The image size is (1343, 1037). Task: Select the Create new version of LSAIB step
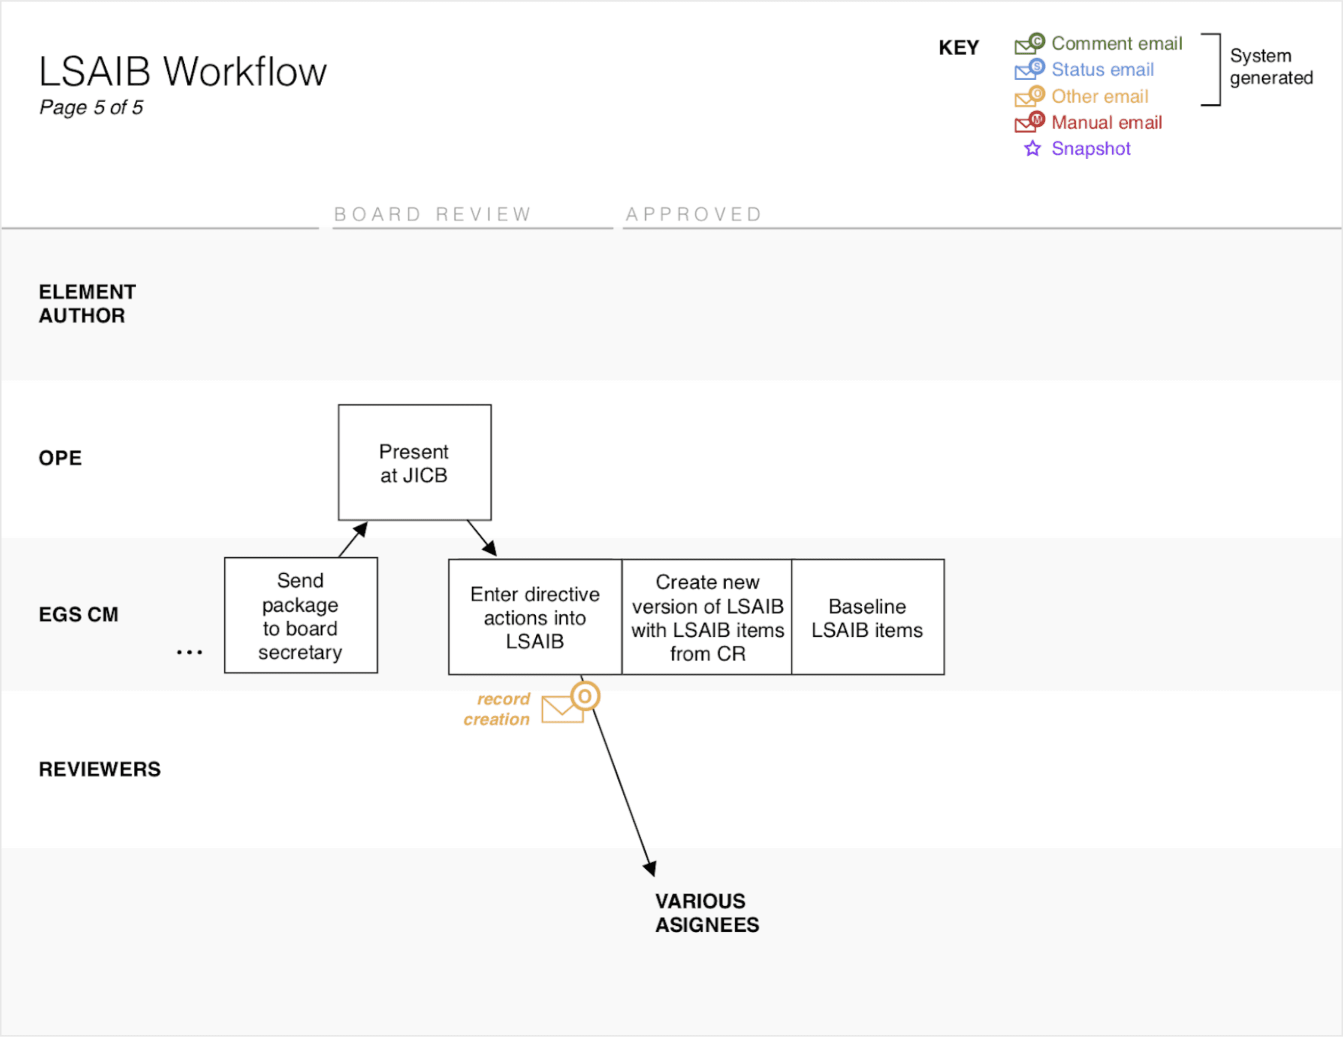point(706,617)
